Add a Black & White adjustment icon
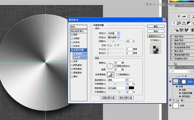Viewport: 194px width, 120px height. pyautogui.click(x=189, y=23)
